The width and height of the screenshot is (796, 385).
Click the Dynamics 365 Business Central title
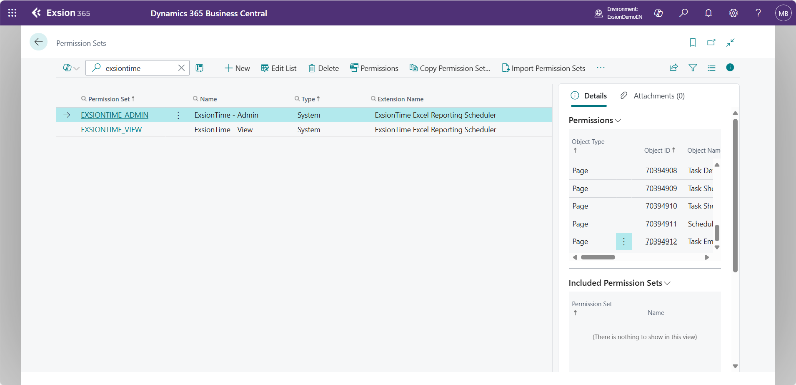pyautogui.click(x=209, y=13)
